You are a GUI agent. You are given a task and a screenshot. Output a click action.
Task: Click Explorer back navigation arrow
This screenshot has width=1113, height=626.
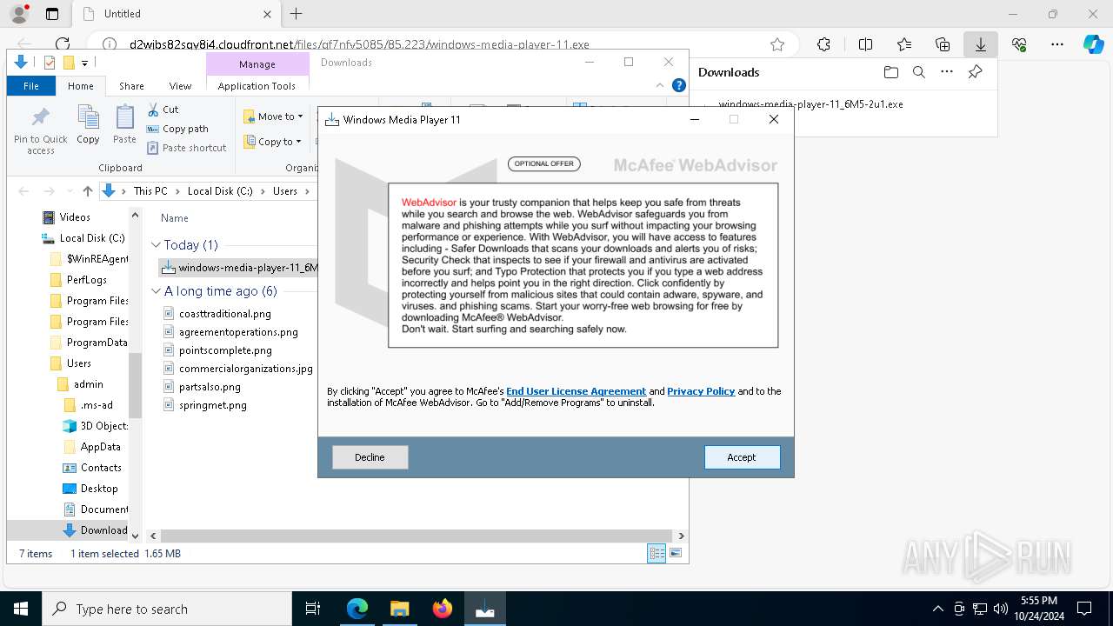tap(24, 191)
